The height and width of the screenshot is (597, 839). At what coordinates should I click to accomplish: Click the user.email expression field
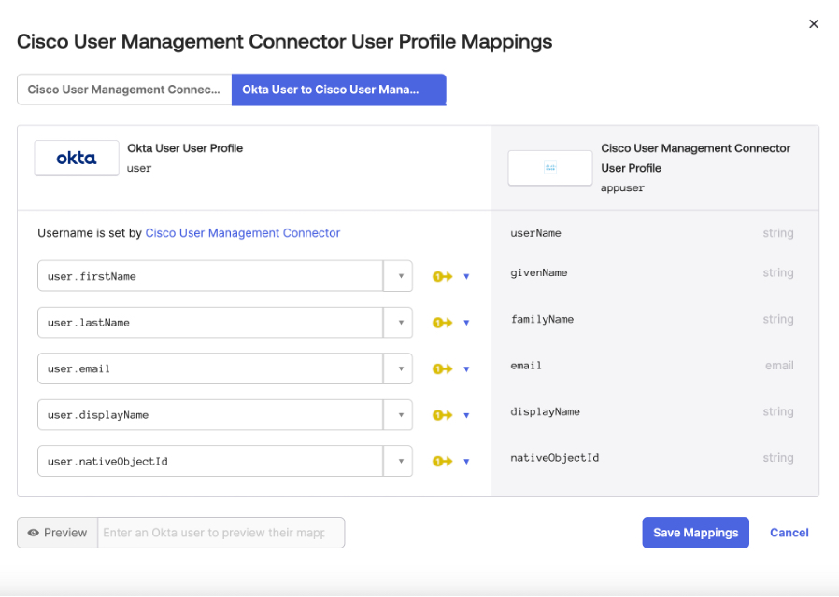210,368
